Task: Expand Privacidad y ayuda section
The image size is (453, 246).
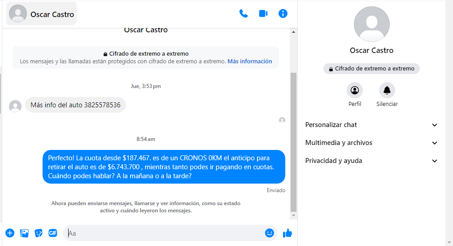Action: [x=371, y=161]
